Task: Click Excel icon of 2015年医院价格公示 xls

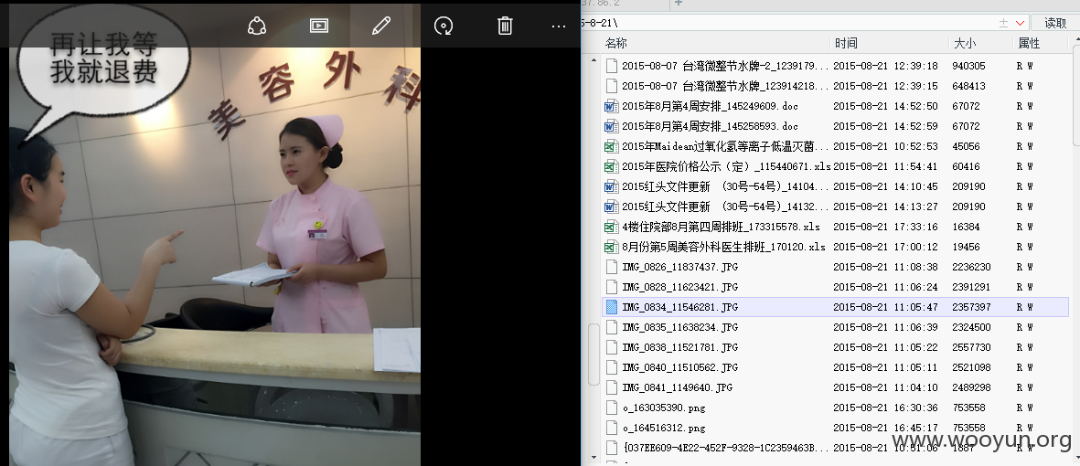Action: (x=611, y=166)
